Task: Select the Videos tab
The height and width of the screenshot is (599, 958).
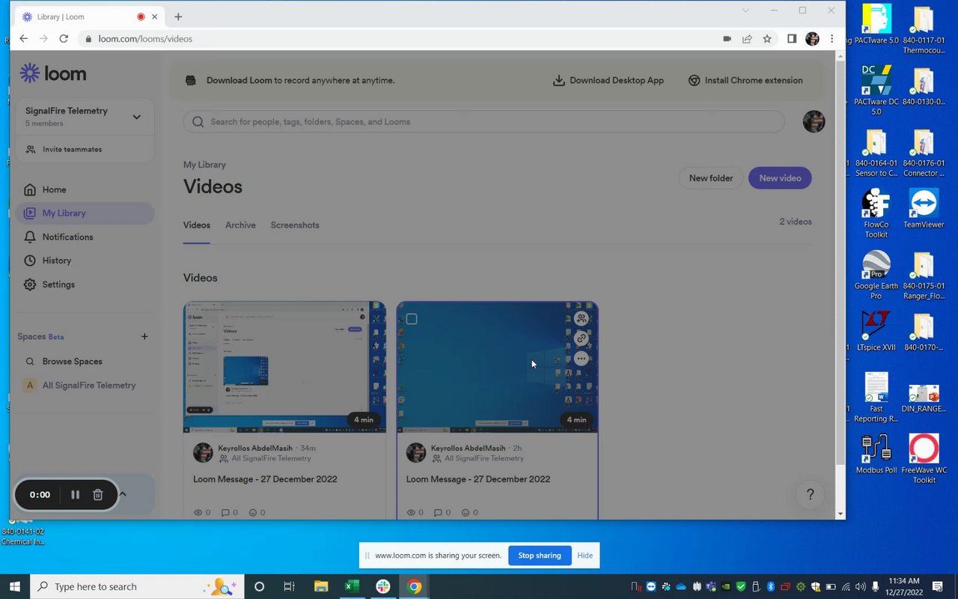Action: [x=197, y=225]
